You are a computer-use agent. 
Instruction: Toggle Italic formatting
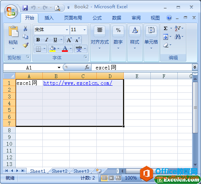46,40
